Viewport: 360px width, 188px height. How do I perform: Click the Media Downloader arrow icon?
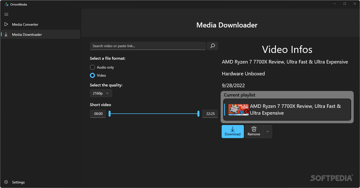6,35
